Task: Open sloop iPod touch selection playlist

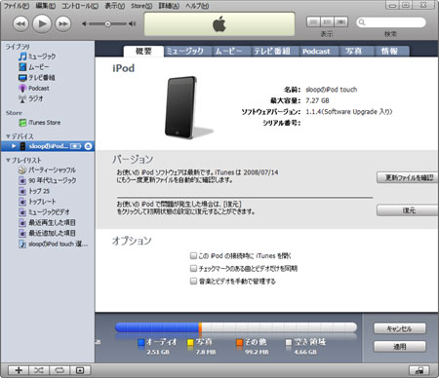Action: pyautogui.click(x=53, y=244)
